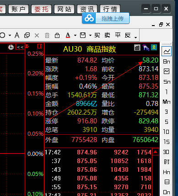The image size is (178, 196).
Task: Click the 买 buy button in toolbar
Action: tap(97, 35)
